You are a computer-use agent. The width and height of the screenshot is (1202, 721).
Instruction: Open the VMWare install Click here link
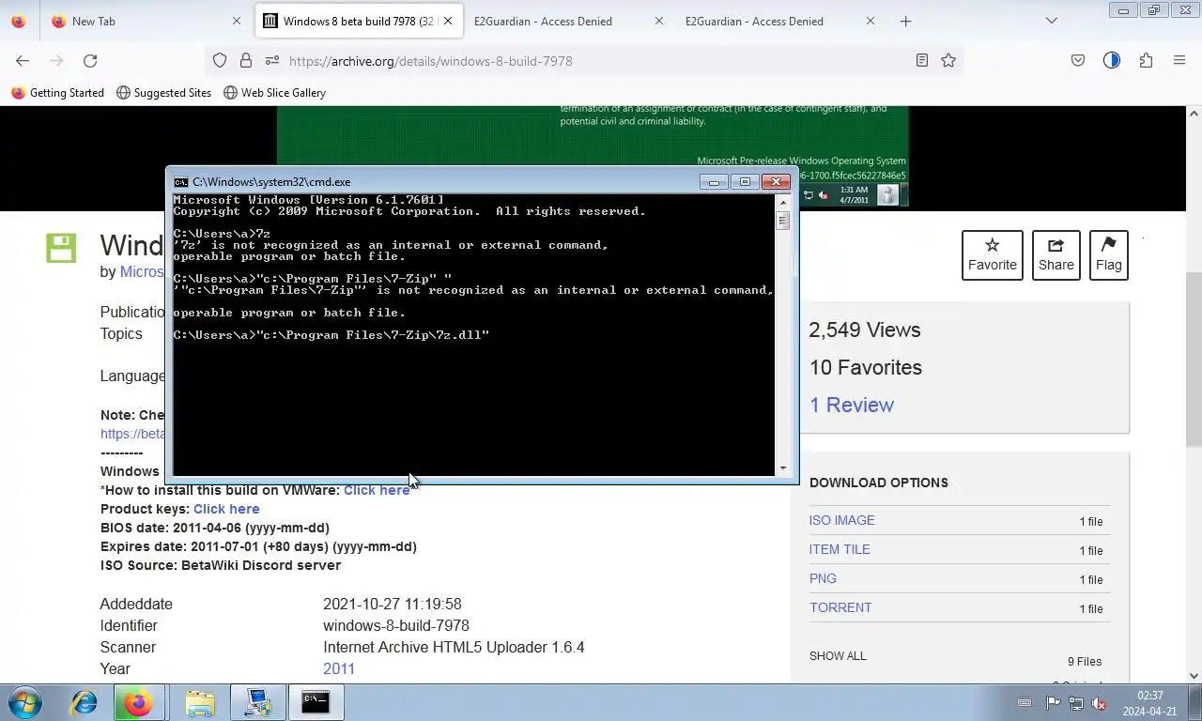click(377, 490)
